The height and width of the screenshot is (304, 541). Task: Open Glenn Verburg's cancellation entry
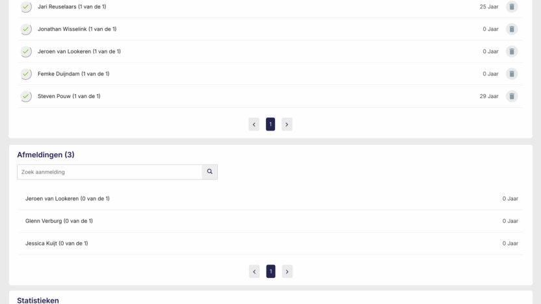[x=59, y=221]
